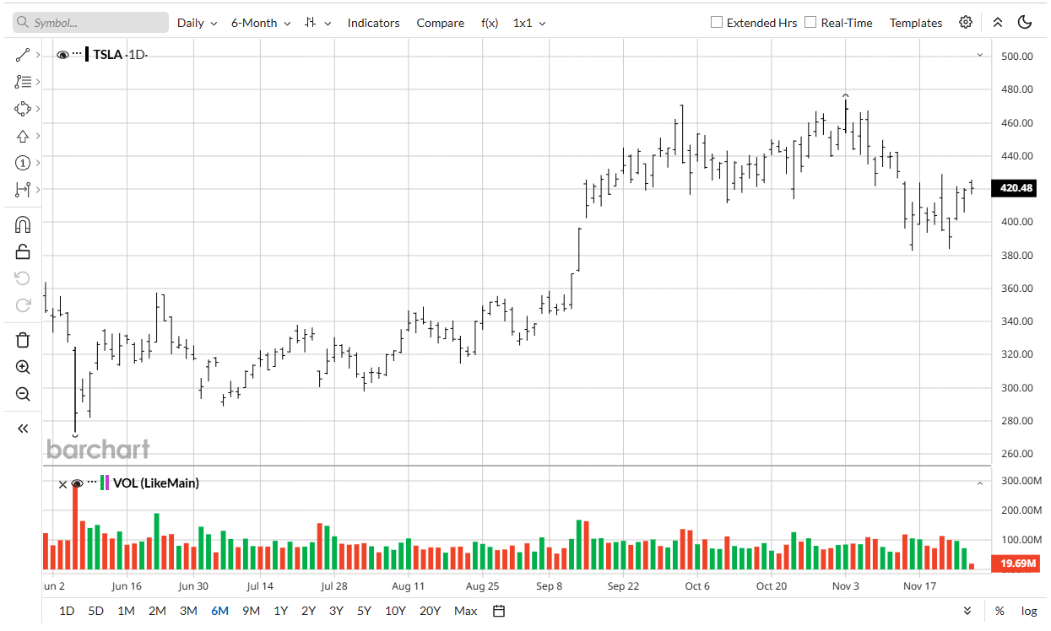This screenshot has height=631, width=1051.
Task: Select the 5Y time range
Action: 364,611
